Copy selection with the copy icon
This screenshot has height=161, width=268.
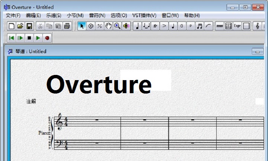(49, 26)
